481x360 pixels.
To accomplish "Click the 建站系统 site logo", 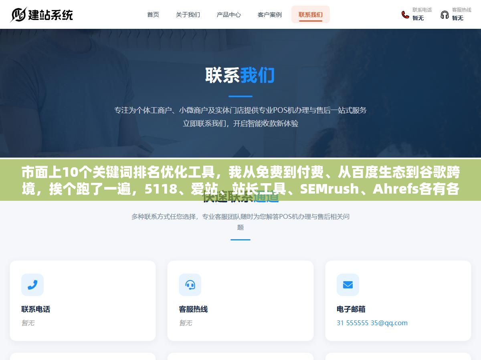I will coord(42,15).
